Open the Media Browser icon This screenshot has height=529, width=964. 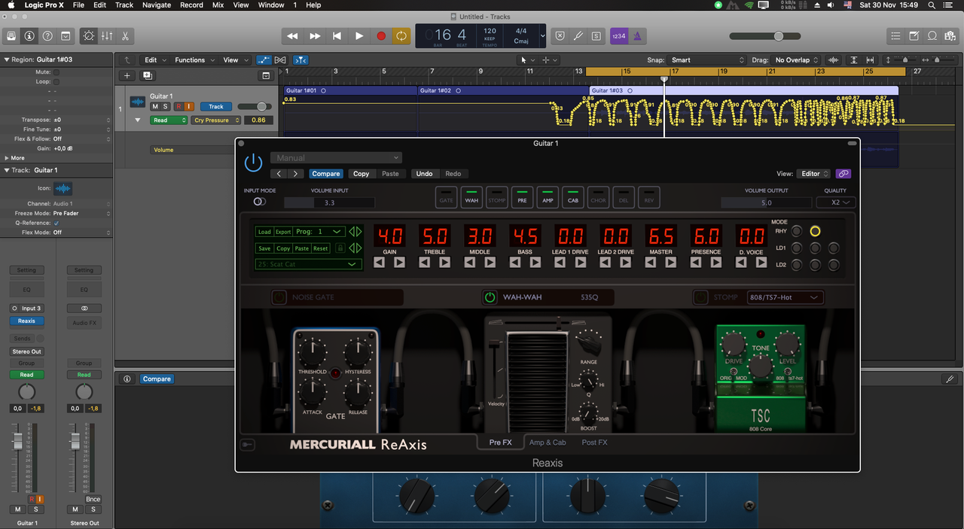(x=950, y=35)
